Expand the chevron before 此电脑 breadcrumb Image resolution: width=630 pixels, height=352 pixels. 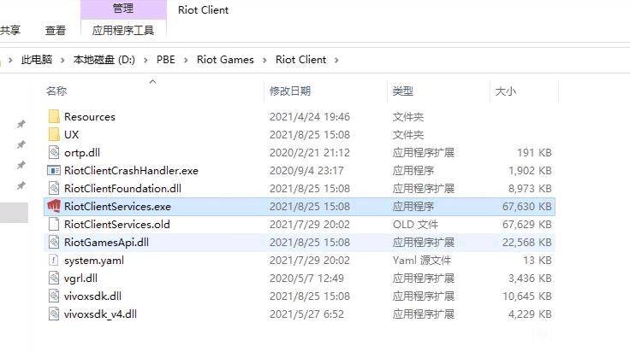tap(10, 60)
